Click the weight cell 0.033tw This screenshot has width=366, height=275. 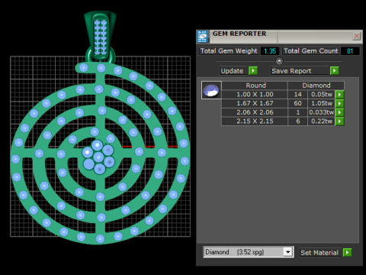click(322, 112)
